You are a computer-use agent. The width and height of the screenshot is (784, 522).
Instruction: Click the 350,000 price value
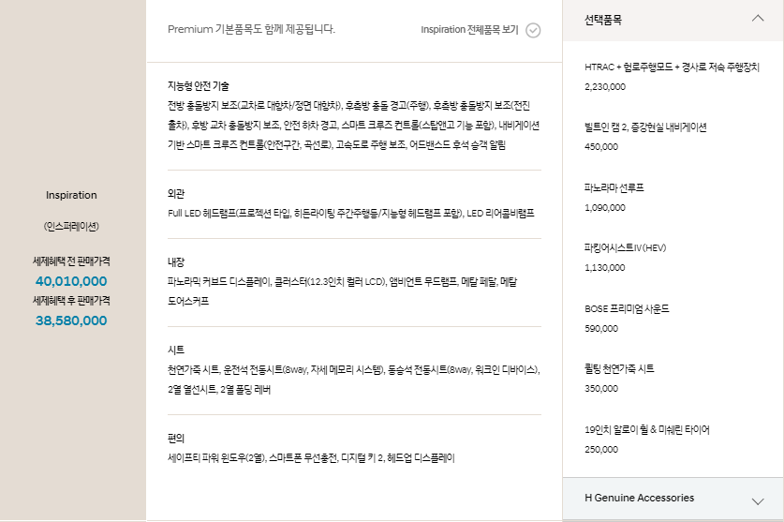tap(601, 388)
